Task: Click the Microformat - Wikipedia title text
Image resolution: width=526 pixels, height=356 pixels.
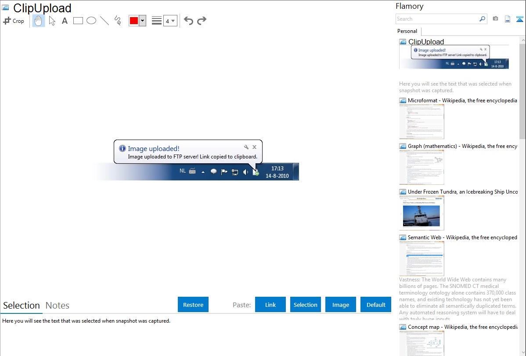Action: tap(462, 101)
